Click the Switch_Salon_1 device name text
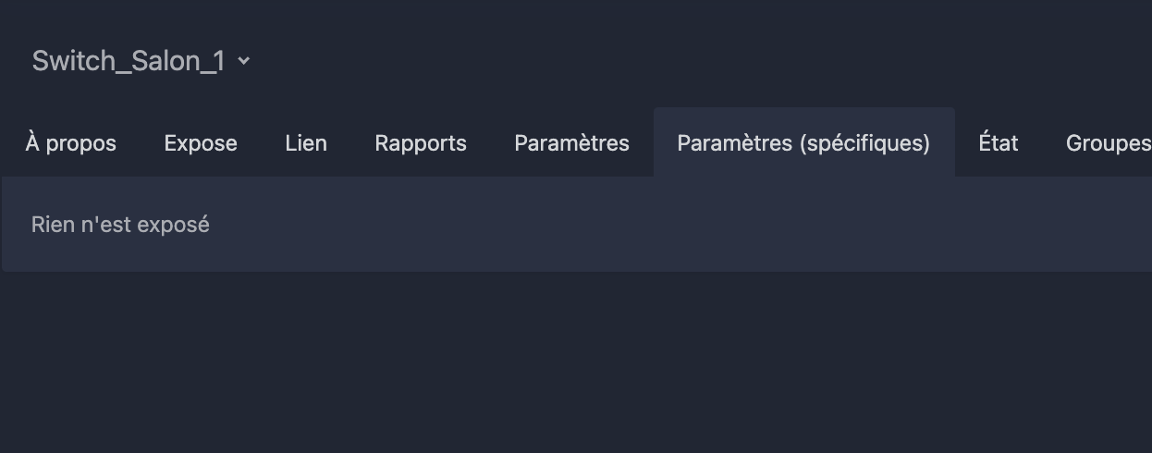This screenshot has height=453, width=1152. point(129,61)
